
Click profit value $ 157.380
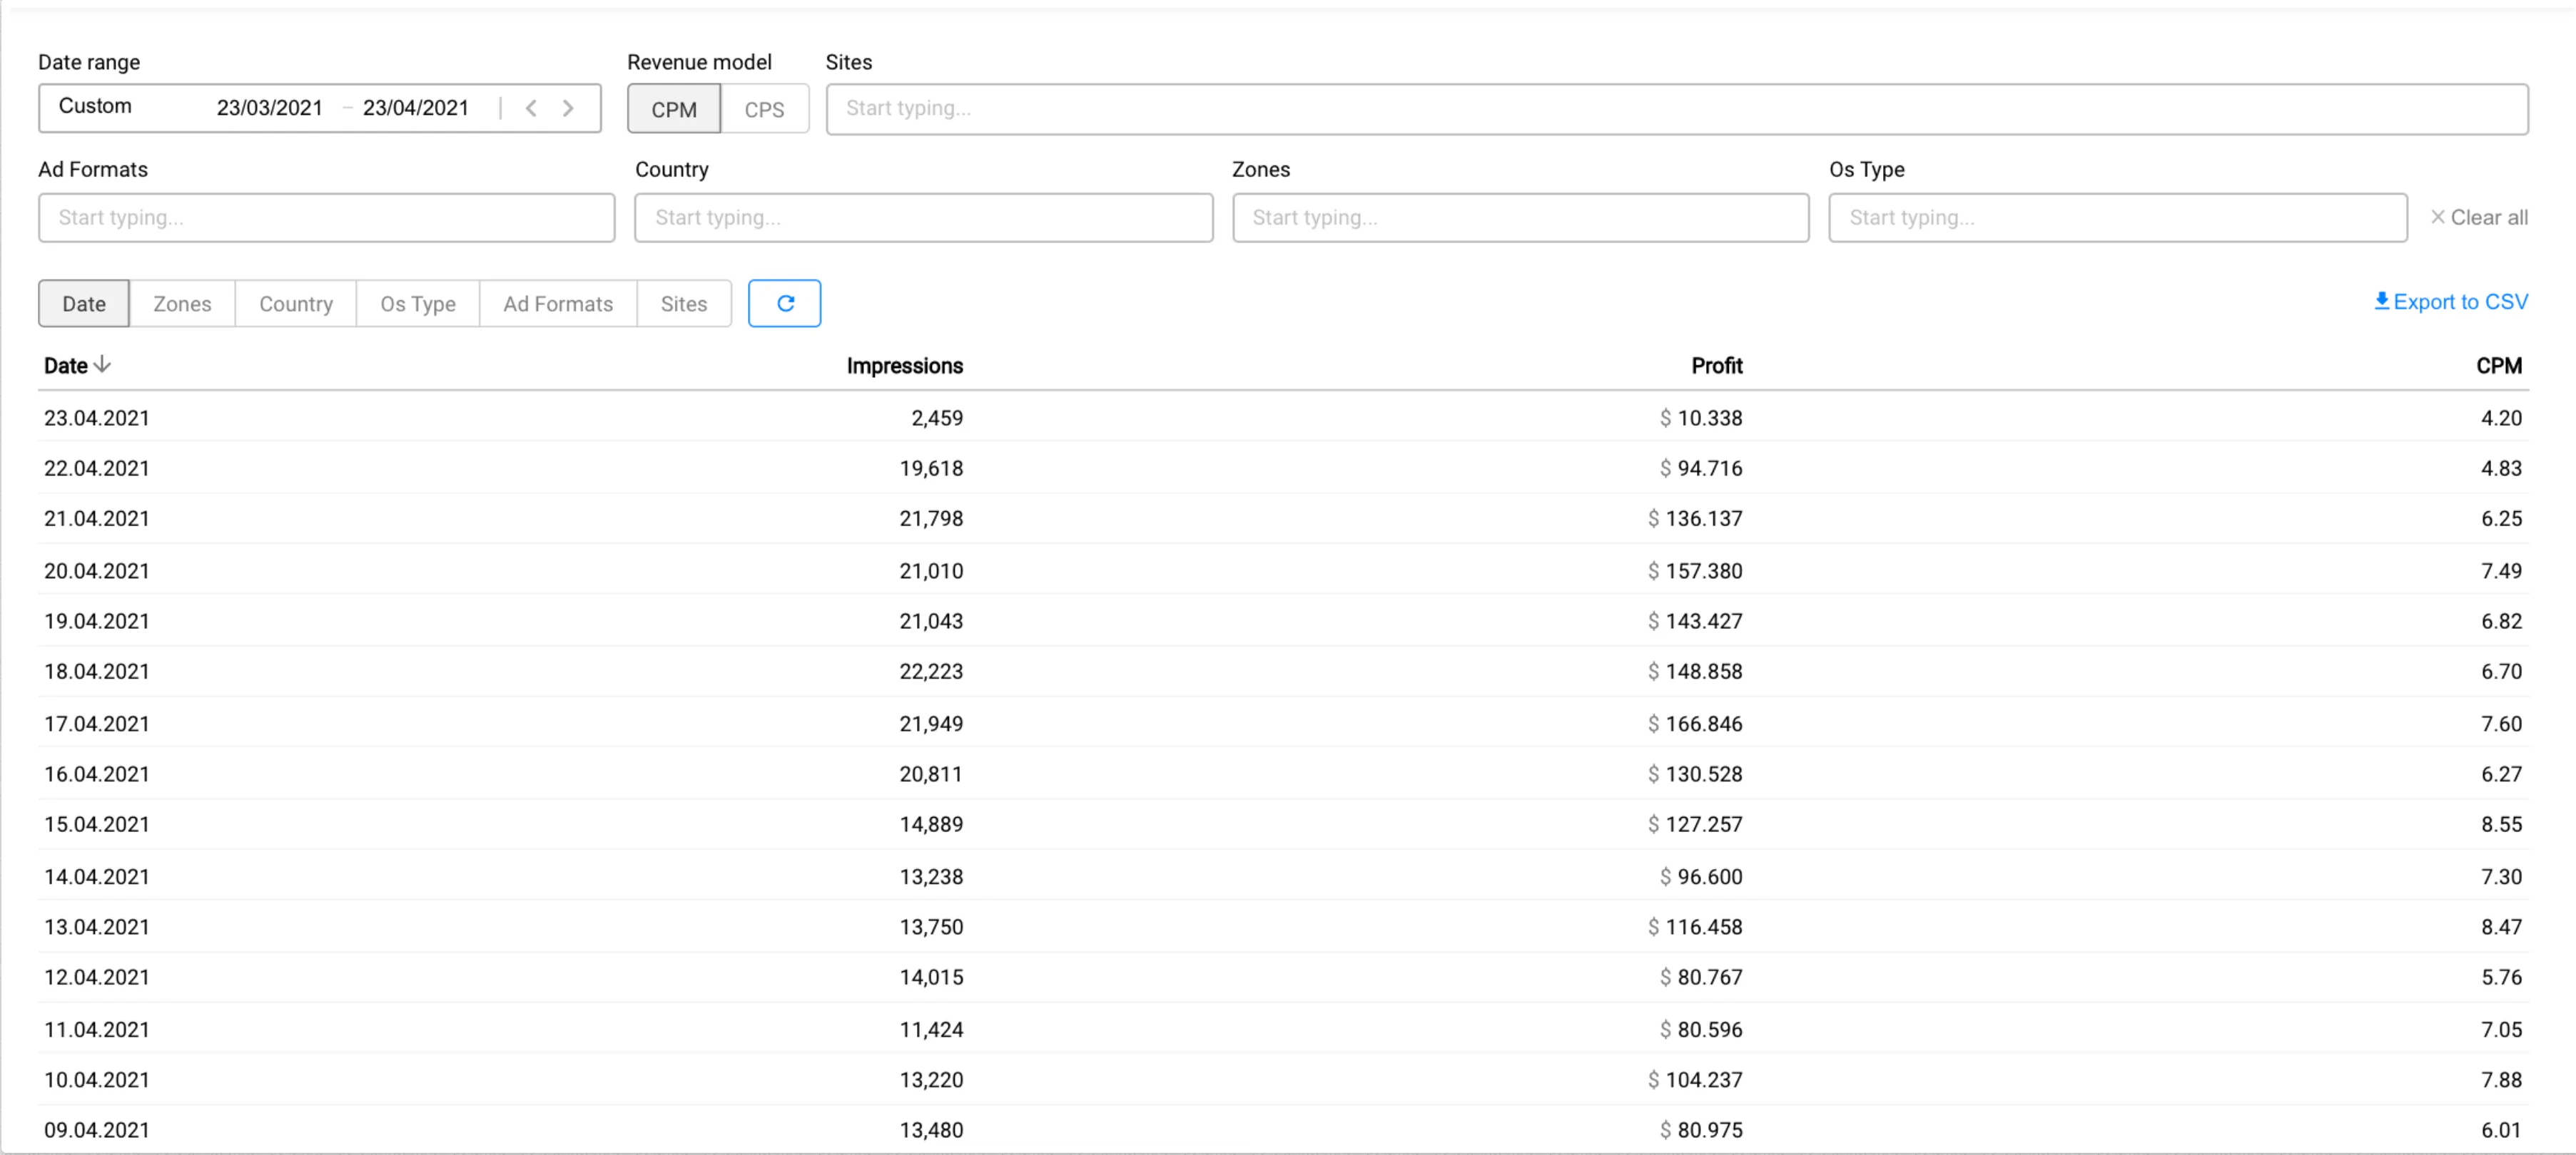pos(1695,570)
